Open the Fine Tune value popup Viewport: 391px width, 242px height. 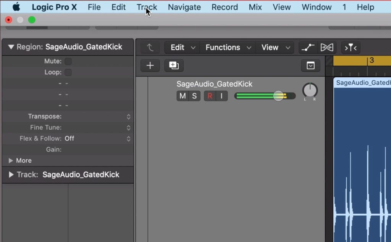(128, 127)
